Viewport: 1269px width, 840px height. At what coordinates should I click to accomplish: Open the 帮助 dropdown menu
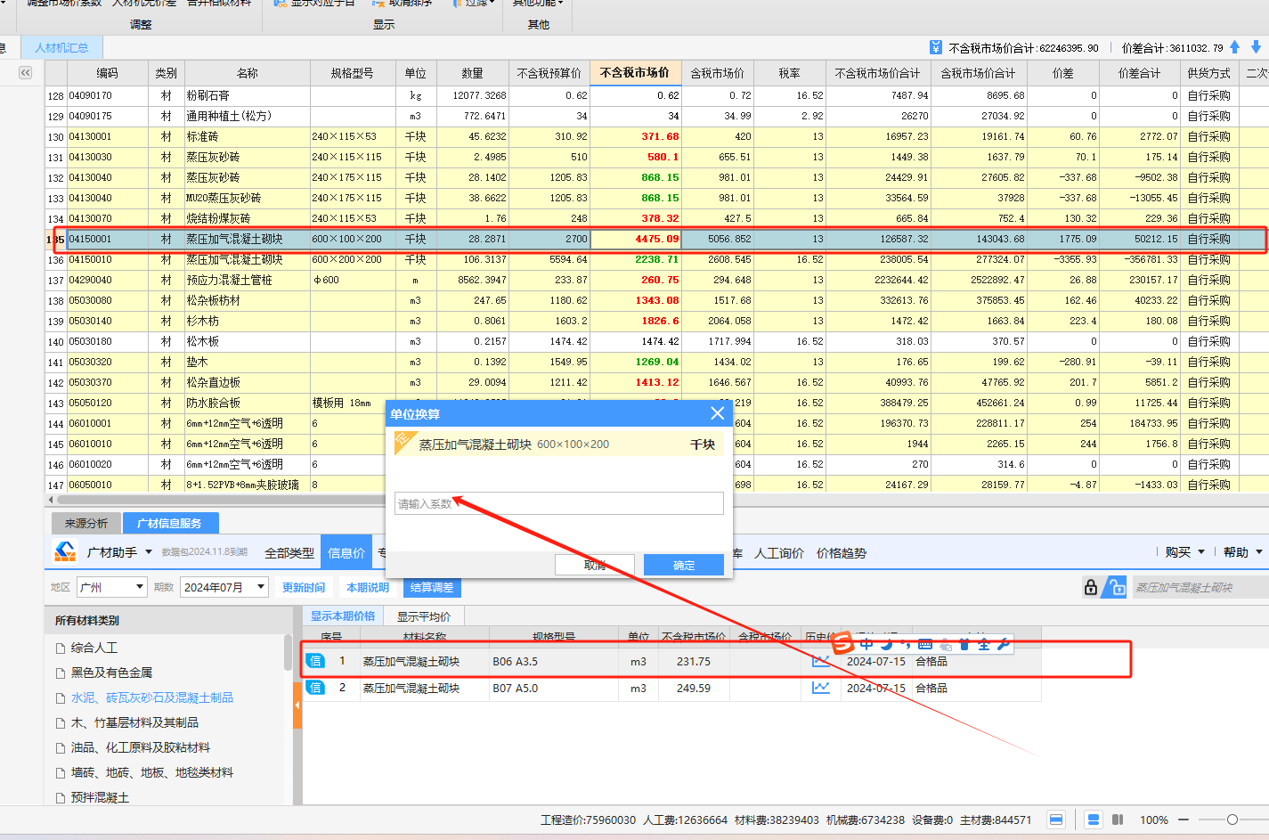coord(1242,552)
